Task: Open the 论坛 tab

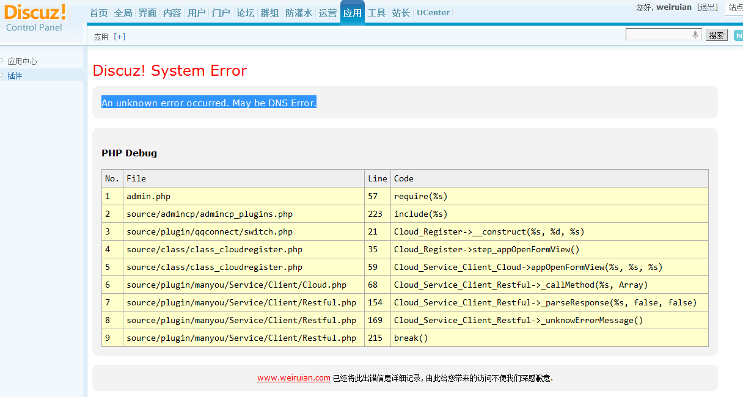Action: [245, 13]
